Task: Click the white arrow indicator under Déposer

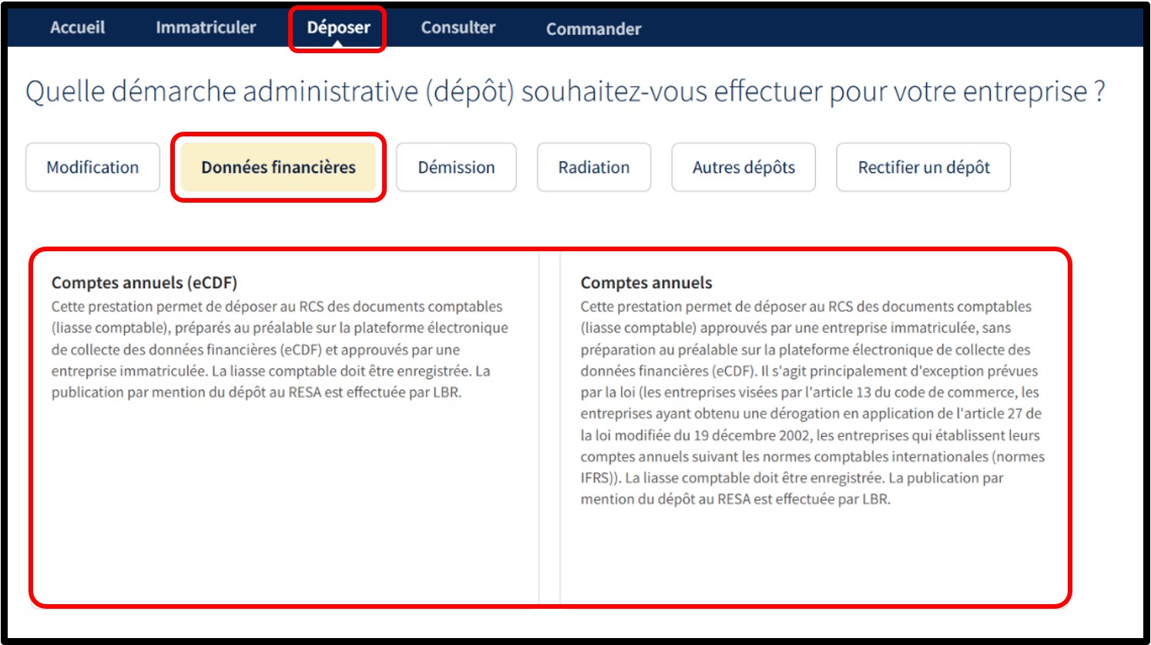Action: point(337,44)
